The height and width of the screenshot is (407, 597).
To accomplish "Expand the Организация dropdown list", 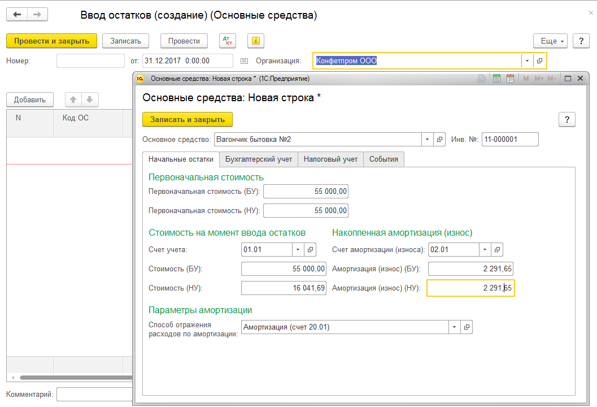I will point(527,61).
